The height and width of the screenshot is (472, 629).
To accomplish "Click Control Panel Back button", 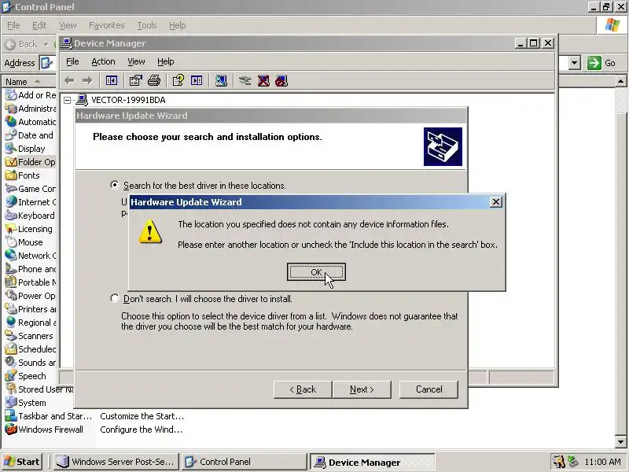I will 21,44.
